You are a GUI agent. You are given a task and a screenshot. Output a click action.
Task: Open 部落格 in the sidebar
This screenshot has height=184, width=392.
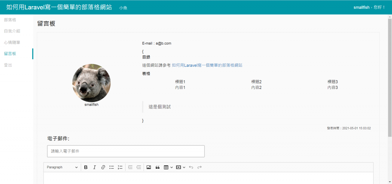pos(10,20)
